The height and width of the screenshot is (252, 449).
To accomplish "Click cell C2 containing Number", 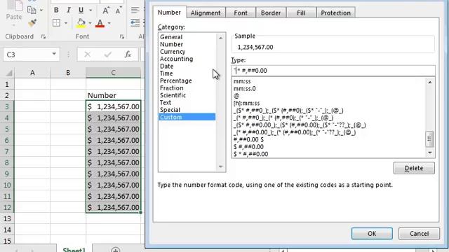I will click(114, 95).
